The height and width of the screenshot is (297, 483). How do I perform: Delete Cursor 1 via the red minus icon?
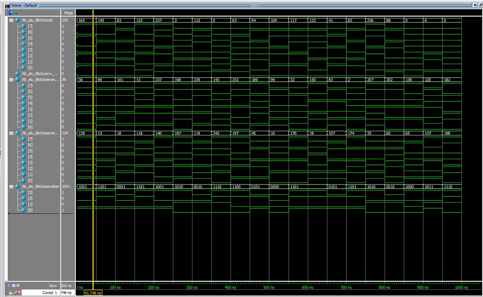tap(19, 292)
